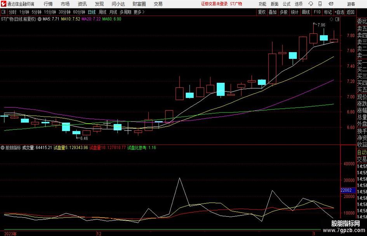Click the 6.46 low price marker

point(84,138)
